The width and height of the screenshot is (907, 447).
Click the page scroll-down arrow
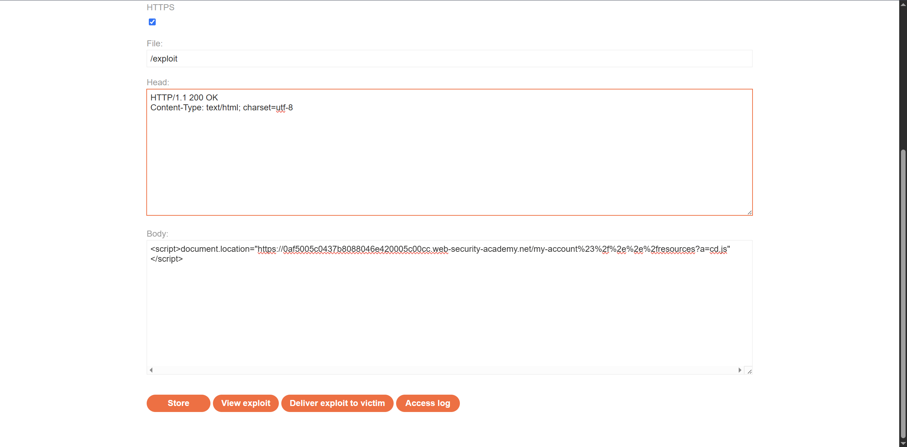coord(903,443)
